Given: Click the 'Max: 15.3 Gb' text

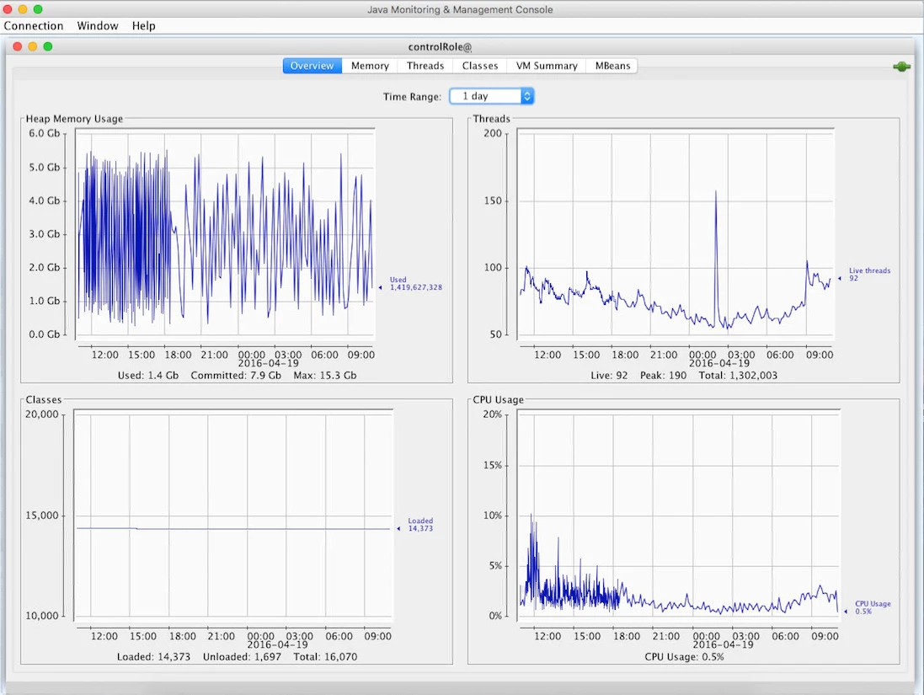Looking at the screenshot, I should (x=324, y=376).
